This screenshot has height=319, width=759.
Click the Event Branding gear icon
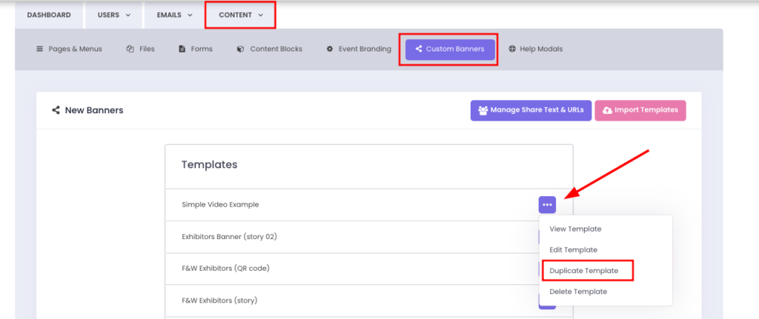coord(330,49)
